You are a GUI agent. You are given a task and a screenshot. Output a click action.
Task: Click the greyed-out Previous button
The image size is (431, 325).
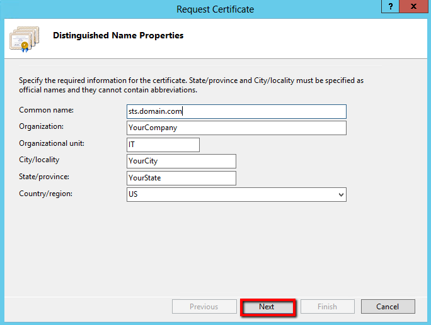(x=204, y=307)
